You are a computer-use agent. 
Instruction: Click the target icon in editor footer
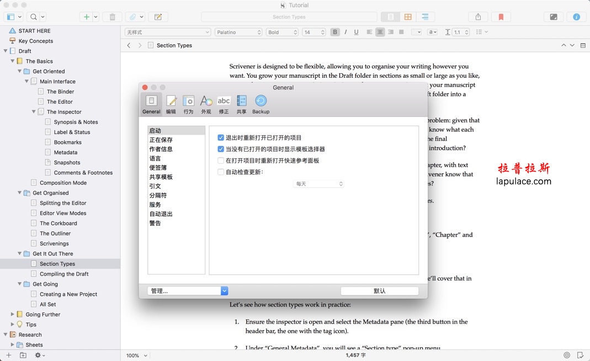pyautogui.click(x=567, y=355)
